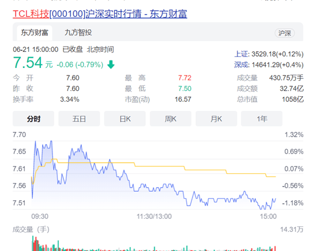
Task: Click the 15:00 closing time marker
Action: coord(268,216)
